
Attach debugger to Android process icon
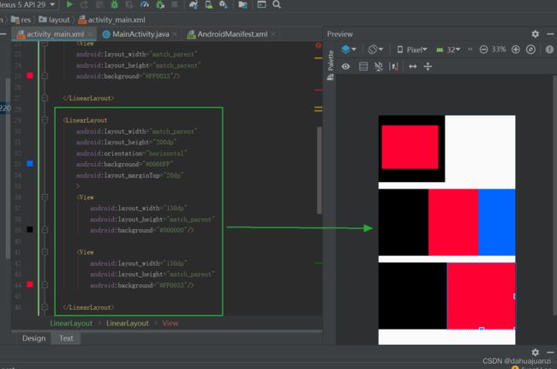click(160, 4)
